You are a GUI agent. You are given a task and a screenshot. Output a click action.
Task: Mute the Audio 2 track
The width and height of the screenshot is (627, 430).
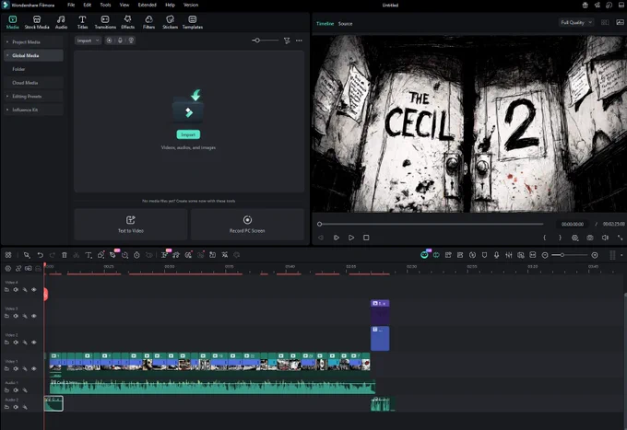point(16,407)
